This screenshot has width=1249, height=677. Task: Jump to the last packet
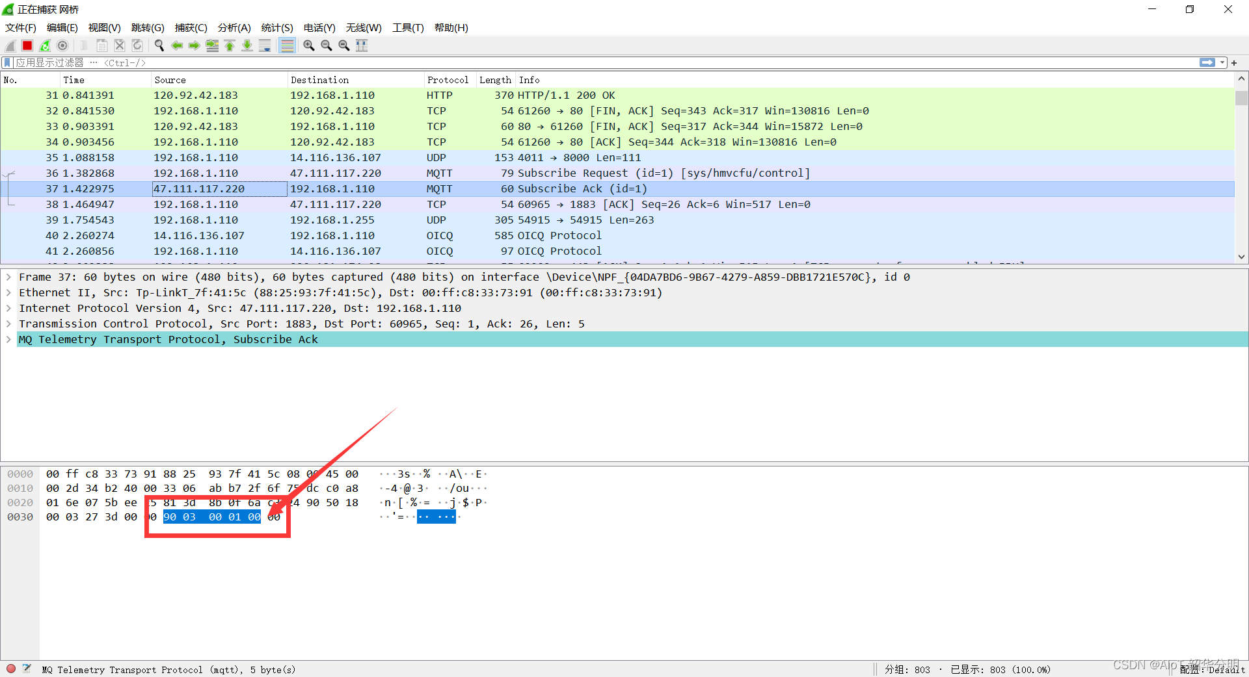247,45
